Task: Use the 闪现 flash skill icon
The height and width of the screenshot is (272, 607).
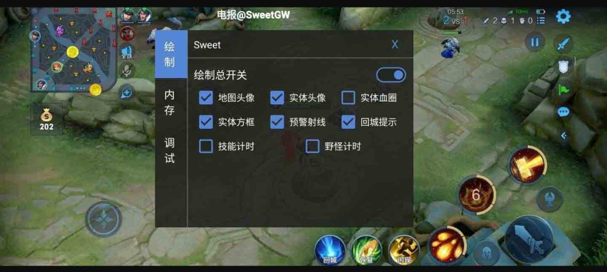Action: [x=404, y=250]
